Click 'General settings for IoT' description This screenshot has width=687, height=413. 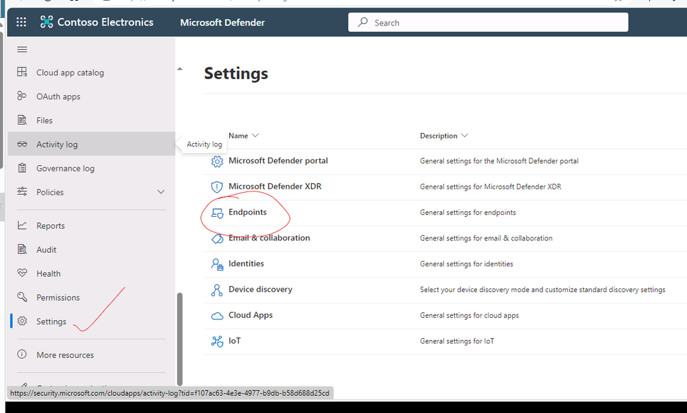pyautogui.click(x=457, y=341)
